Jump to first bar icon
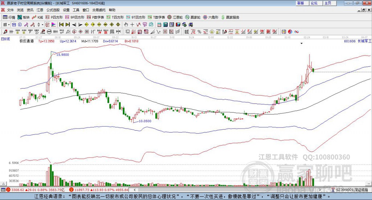The height and width of the screenshot is (200, 372). click(61, 25)
